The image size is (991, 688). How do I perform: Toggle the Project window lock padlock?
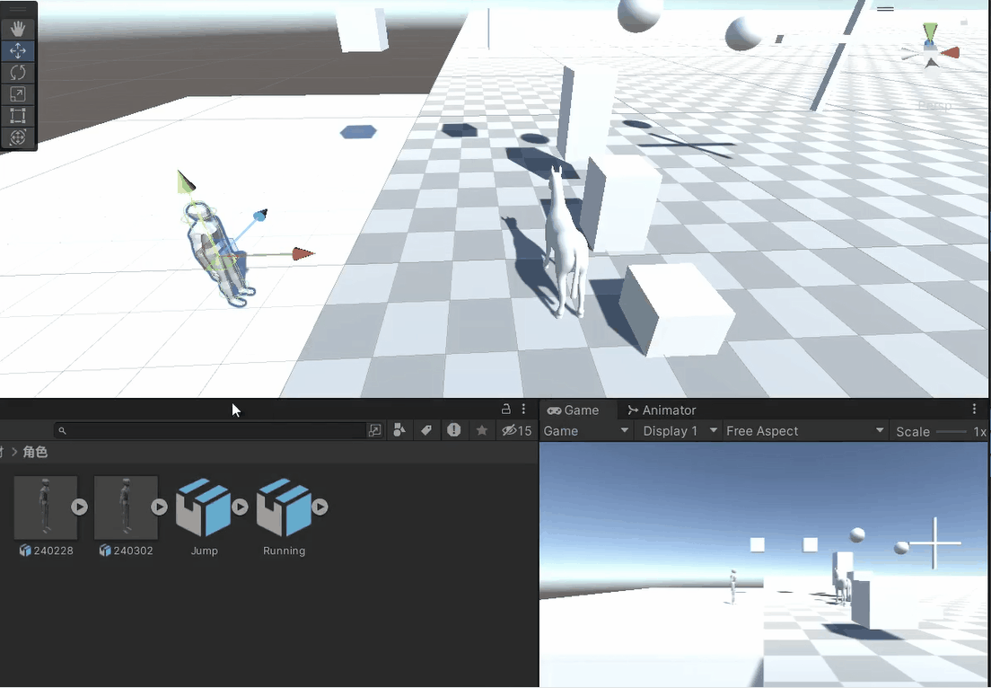[505, 409]
